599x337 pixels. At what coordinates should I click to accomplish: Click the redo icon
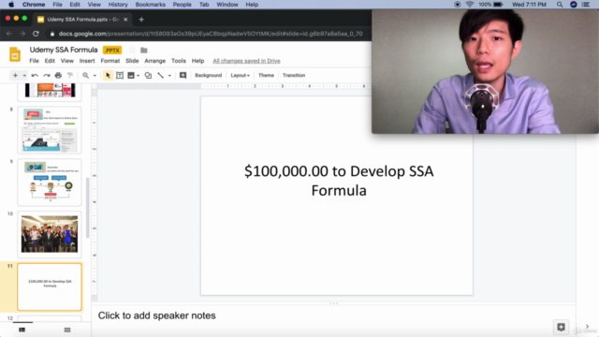[x=47, y=75]
